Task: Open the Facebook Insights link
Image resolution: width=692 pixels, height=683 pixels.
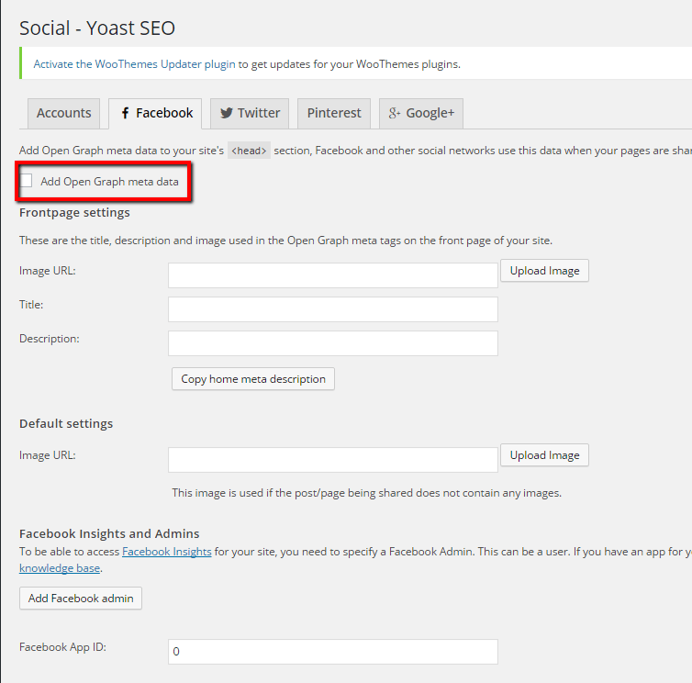Action: (167, 552)
